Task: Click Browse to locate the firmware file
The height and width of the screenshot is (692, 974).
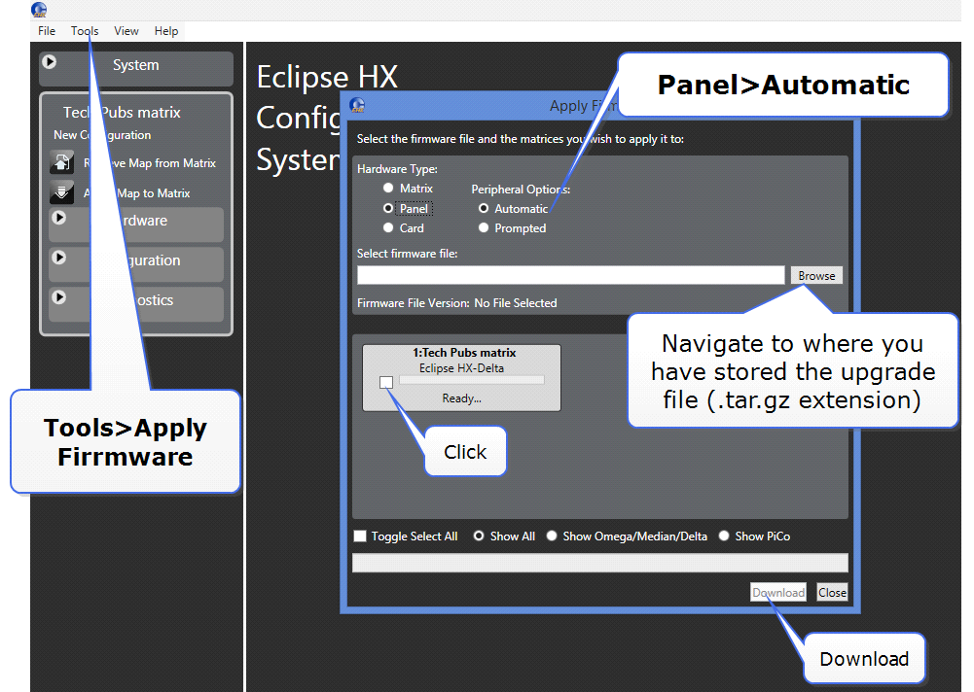Action: coord(816,276)
